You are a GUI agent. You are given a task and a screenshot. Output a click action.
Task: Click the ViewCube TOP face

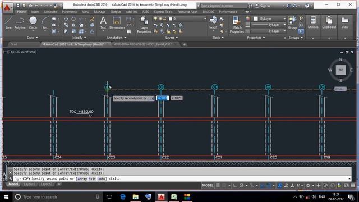pyautogui.click(x=340, y=70)
